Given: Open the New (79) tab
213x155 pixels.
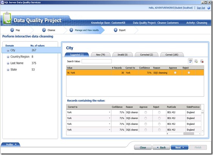Looking at the screenshot, I should pos(101,55).
